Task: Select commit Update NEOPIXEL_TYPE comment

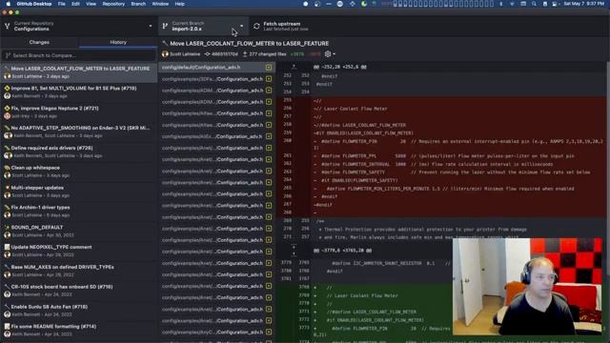Action: [x=79, y=251]
